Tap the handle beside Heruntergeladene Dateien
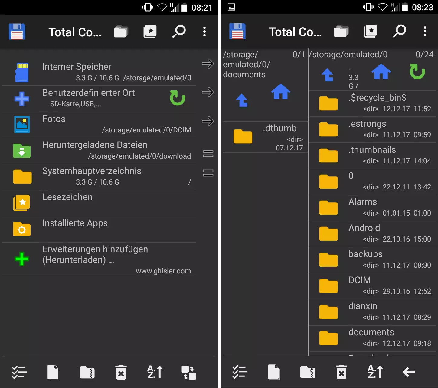Screen dimensions: 438x388 (x=208, y=154)
